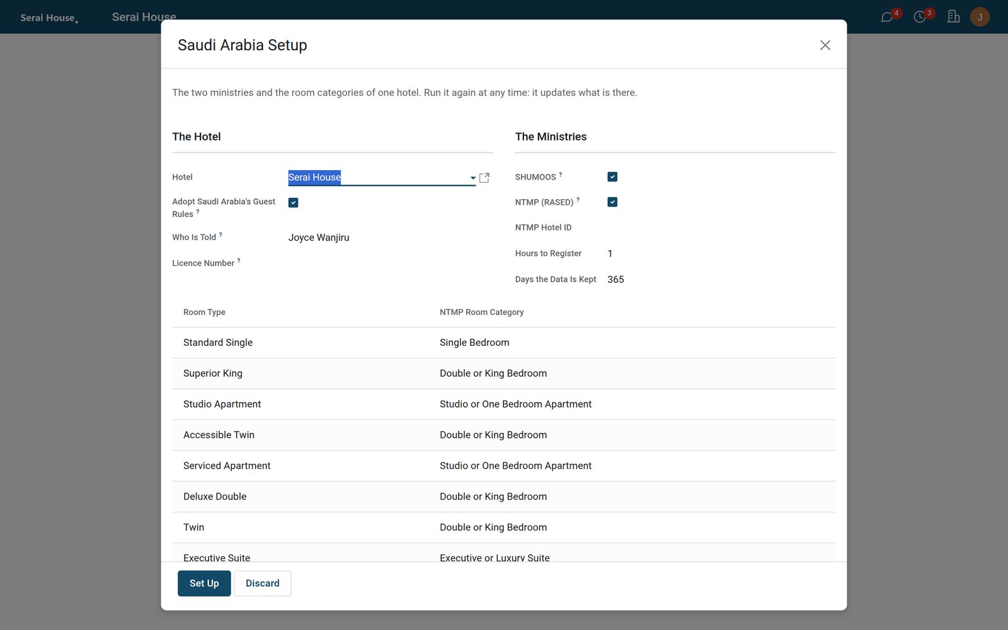The width and height of the screenshot is (1008, 630).
Task: Uncheck the NTMP (RASED) checkbox
Action: [612, 202]
